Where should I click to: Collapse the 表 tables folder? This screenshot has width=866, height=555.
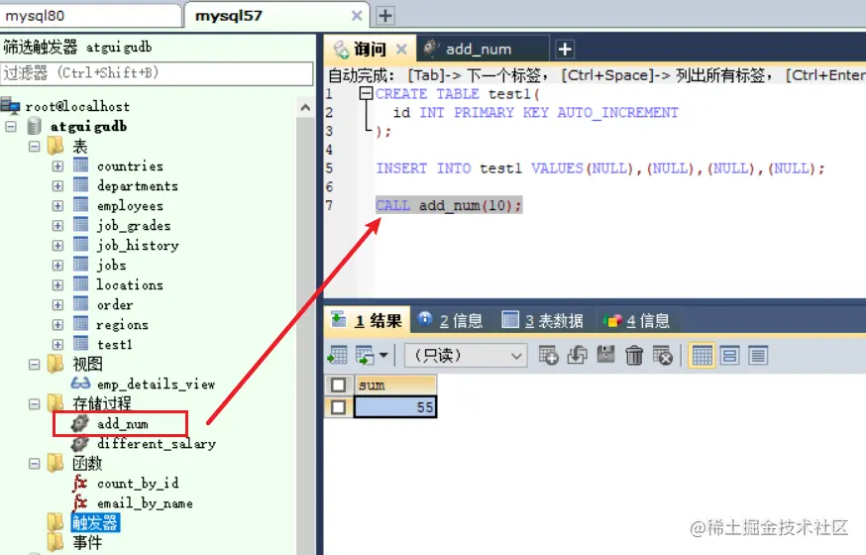point(35,147)
